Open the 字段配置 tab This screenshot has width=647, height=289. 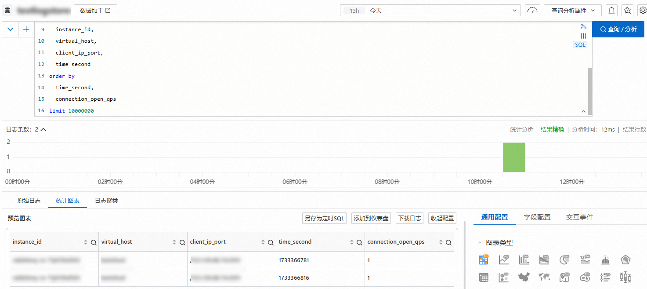click(x=537, y=217)
